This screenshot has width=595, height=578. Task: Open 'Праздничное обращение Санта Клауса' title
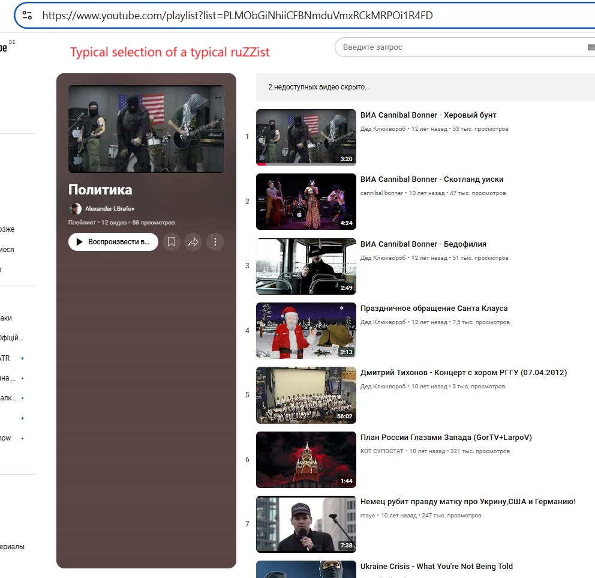[x=434, y=308]
